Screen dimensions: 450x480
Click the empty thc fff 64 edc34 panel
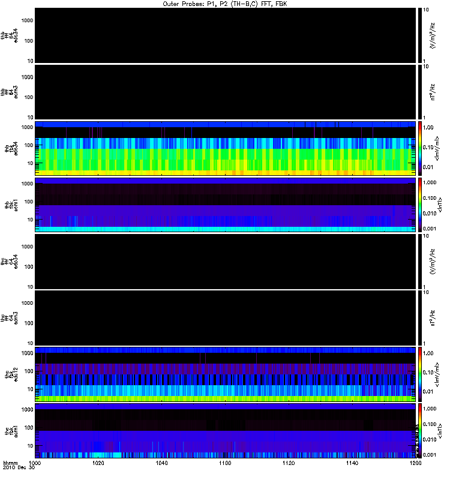[x=225, y=262]
